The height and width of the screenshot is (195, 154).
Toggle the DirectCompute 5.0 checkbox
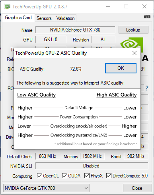[x=109, y=175]
